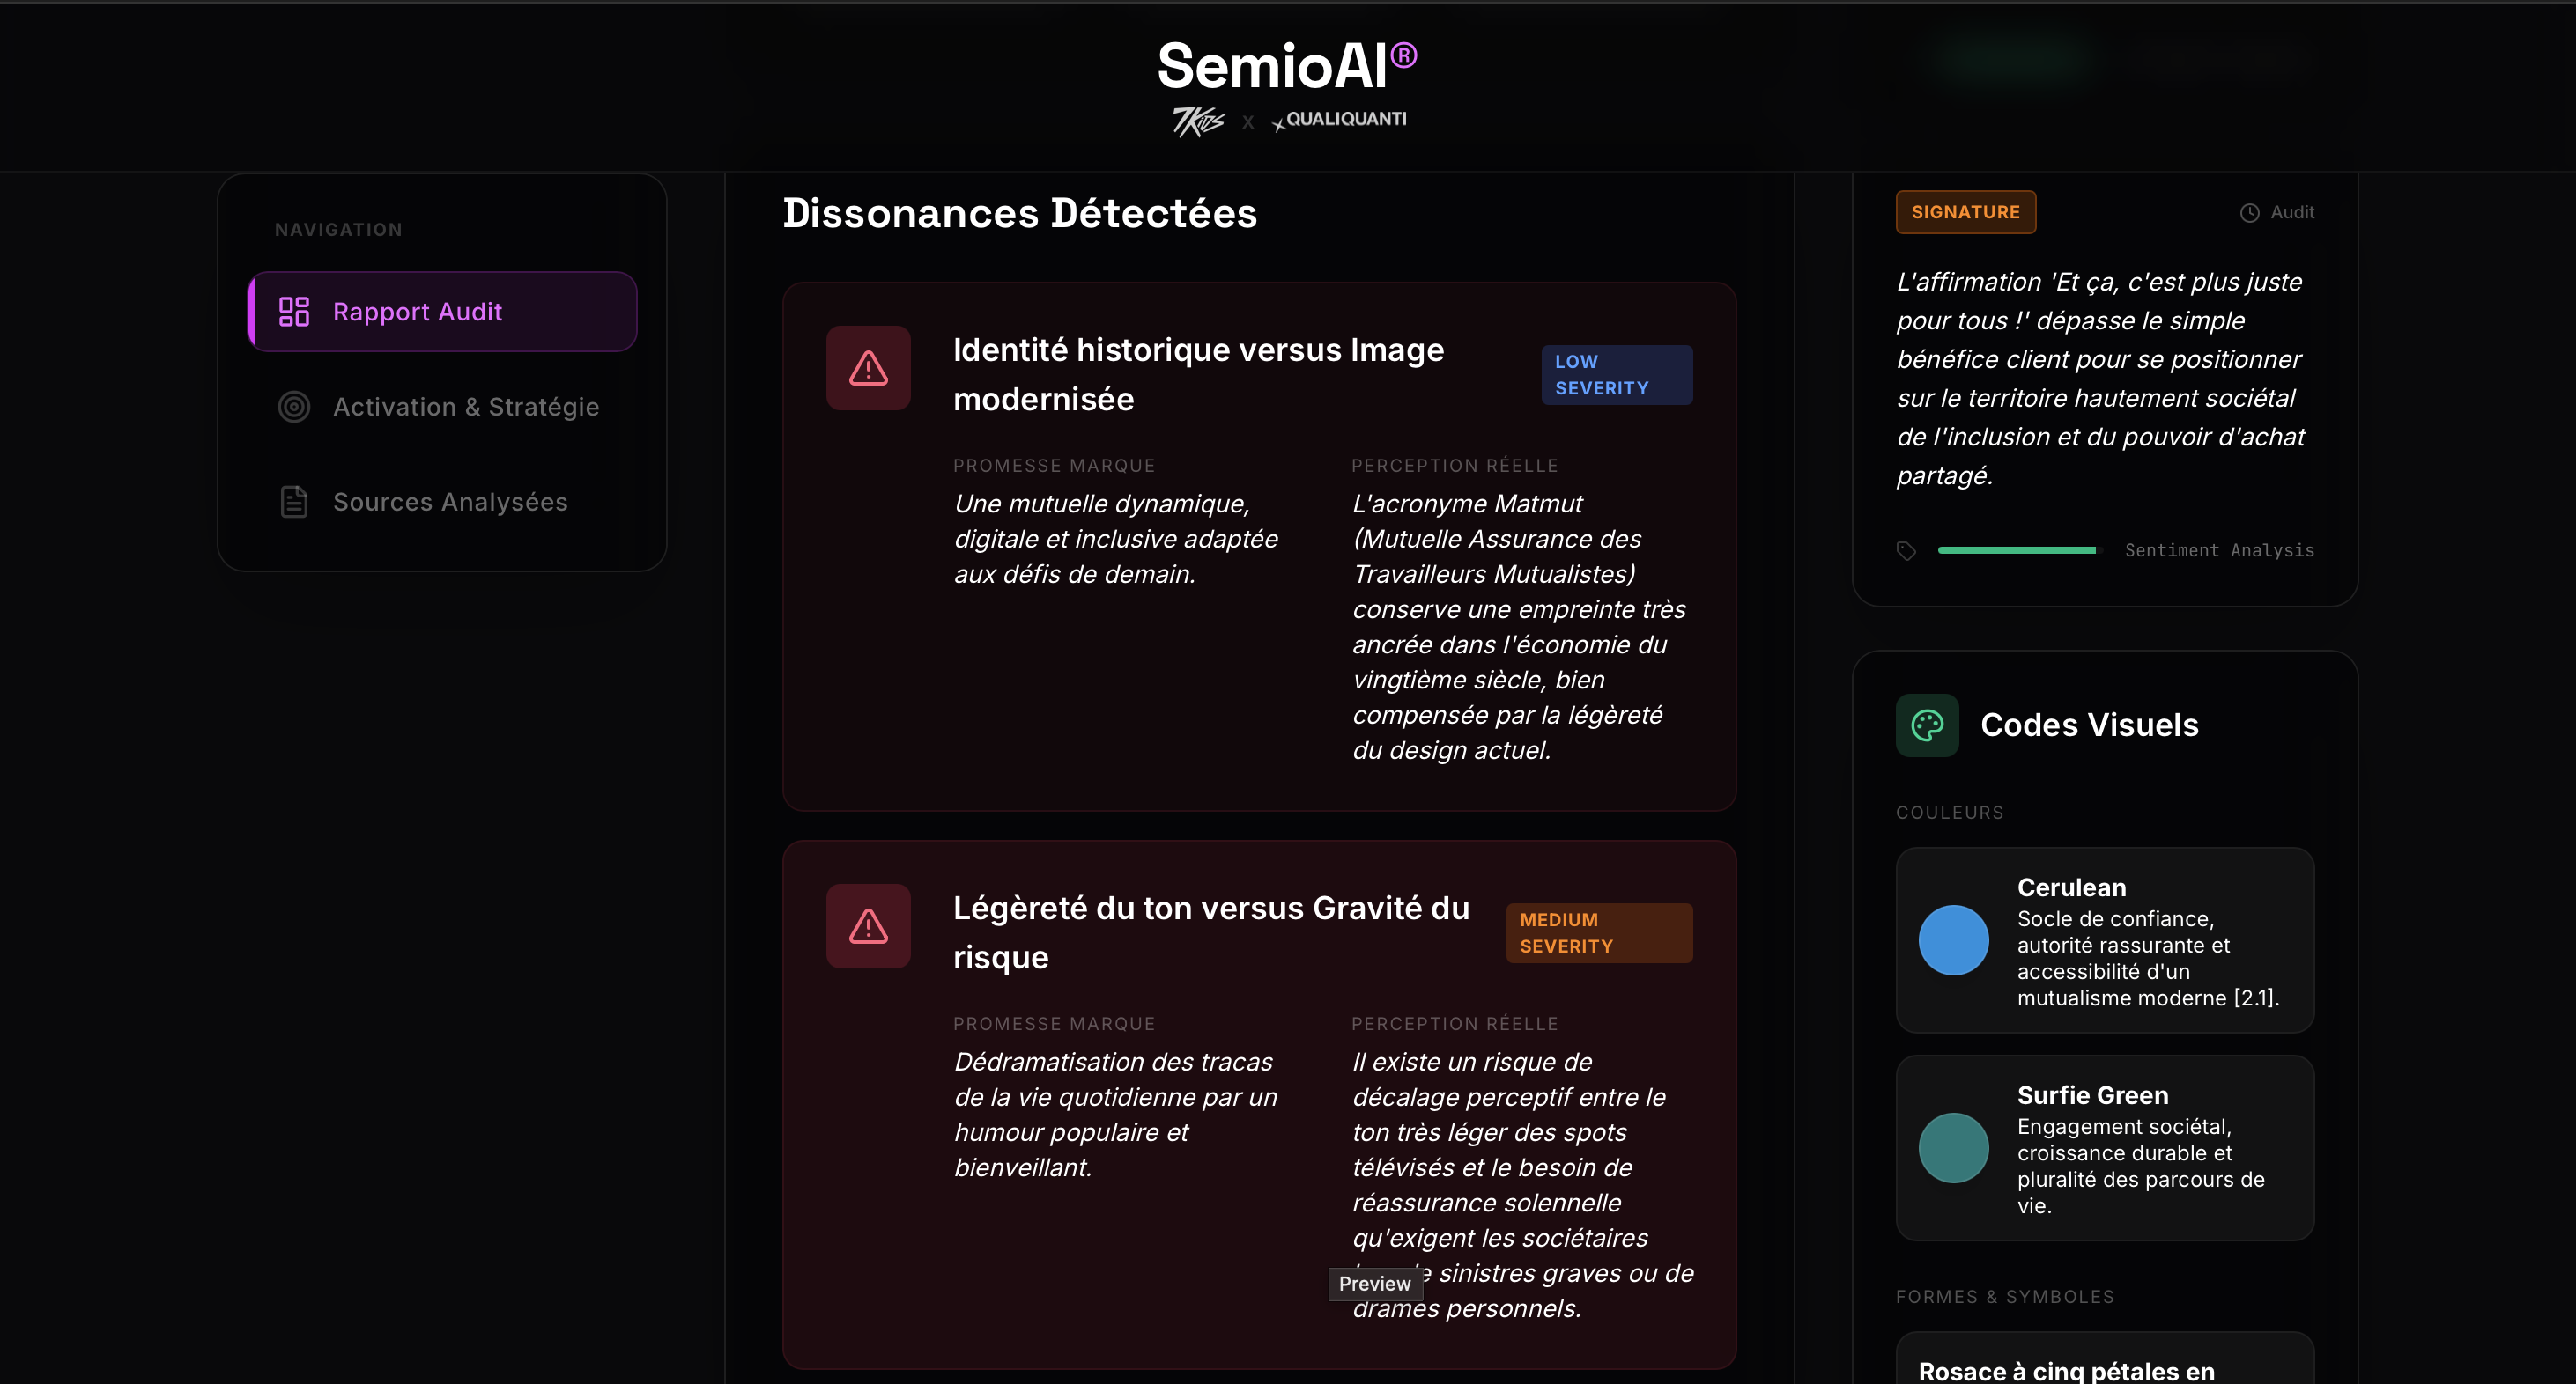This screenshot has width=2576, height=1384.
Task: Click the Codes Visuels palette icon
Action: point(1927,725)
